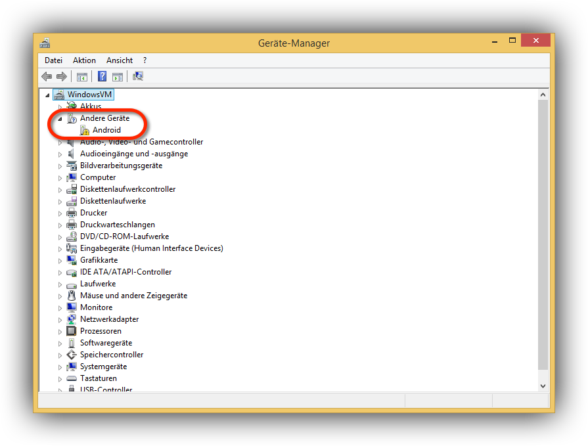
Task: Go forward with the right arrow toolbar icon
Action: [62, 76]
